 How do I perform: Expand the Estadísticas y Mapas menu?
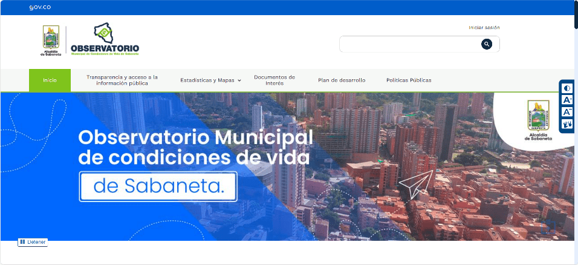tap(210, 80)
